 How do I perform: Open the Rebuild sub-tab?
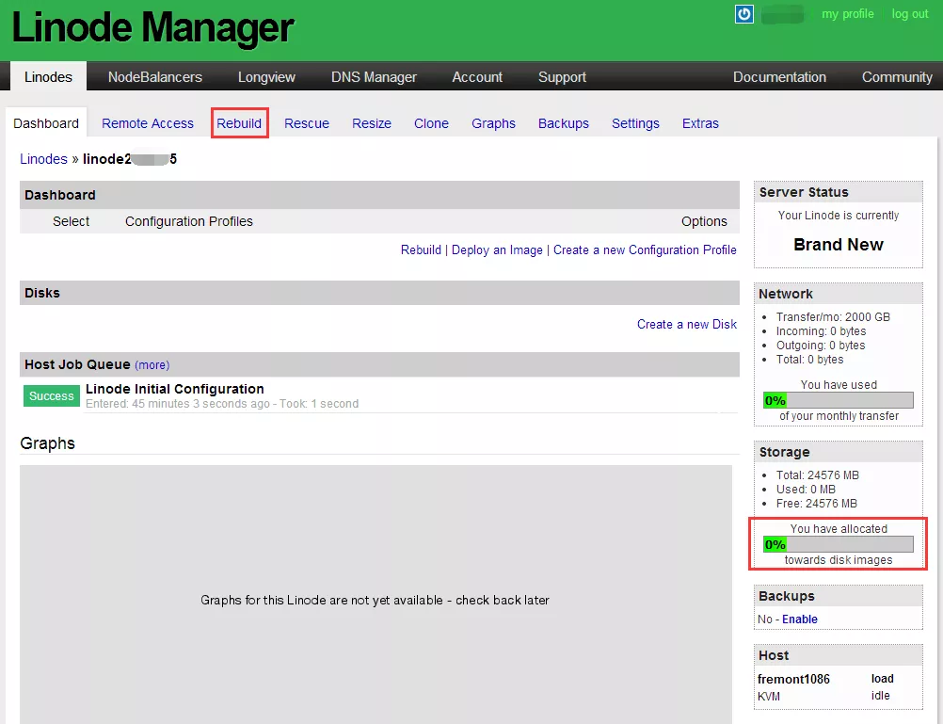click(239, 123)
